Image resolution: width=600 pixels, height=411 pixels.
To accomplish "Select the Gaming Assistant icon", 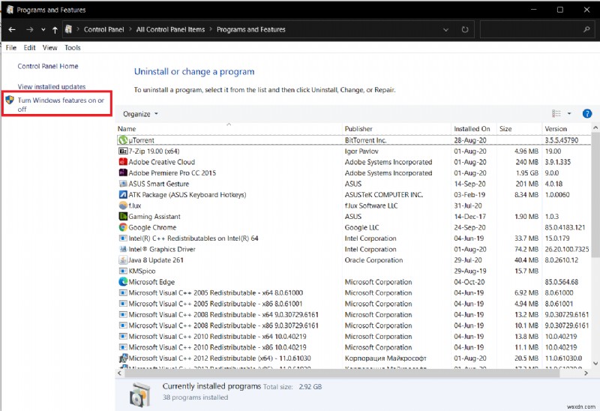I will tap(123, 216).
